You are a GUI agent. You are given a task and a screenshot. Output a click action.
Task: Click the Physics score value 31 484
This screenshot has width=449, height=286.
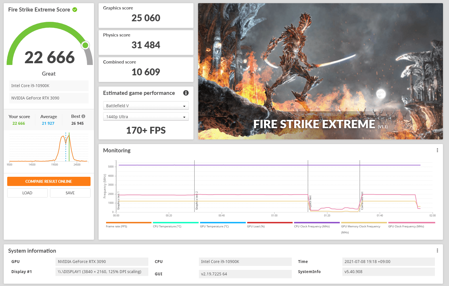pyautogui.click(x=146, y=45)
